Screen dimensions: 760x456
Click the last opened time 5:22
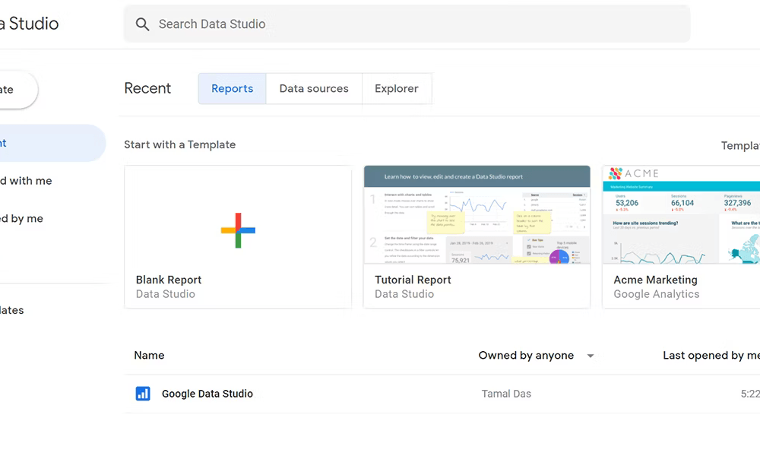[750, 394]
